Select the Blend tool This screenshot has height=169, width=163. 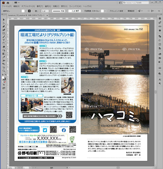(4, 64)
